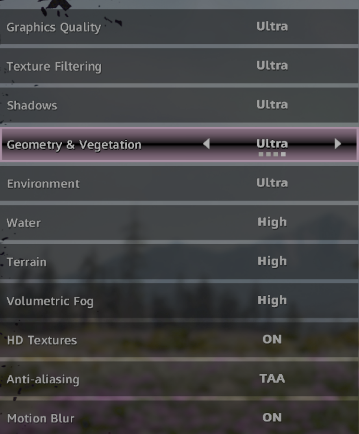Viewport: 359px width, 434px height.
Task: Click the right arrow on Geometry & Vegetation
Action: point(337,144)
